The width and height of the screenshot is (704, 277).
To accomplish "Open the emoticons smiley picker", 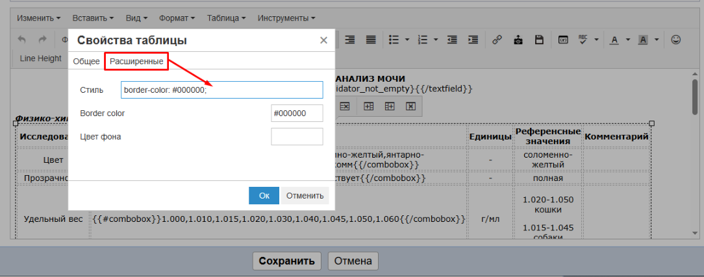I will [676, 40].
